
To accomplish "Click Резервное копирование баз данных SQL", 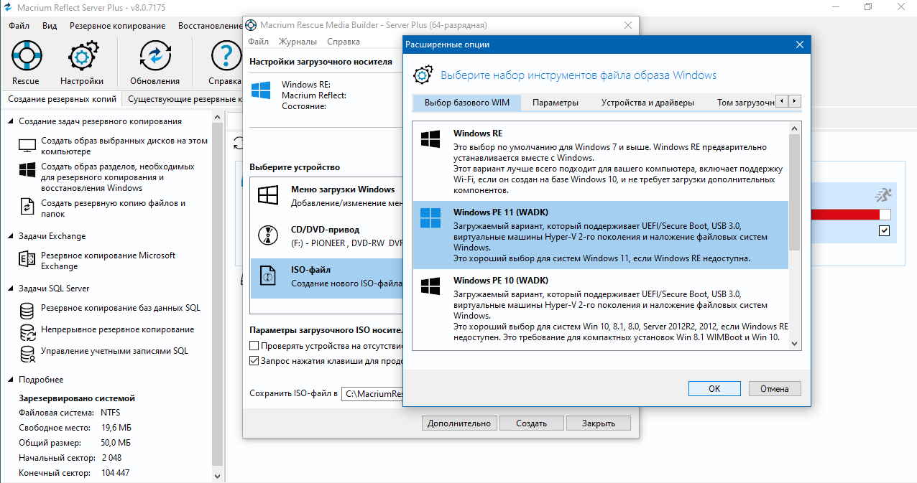I will tap(121, 308).
